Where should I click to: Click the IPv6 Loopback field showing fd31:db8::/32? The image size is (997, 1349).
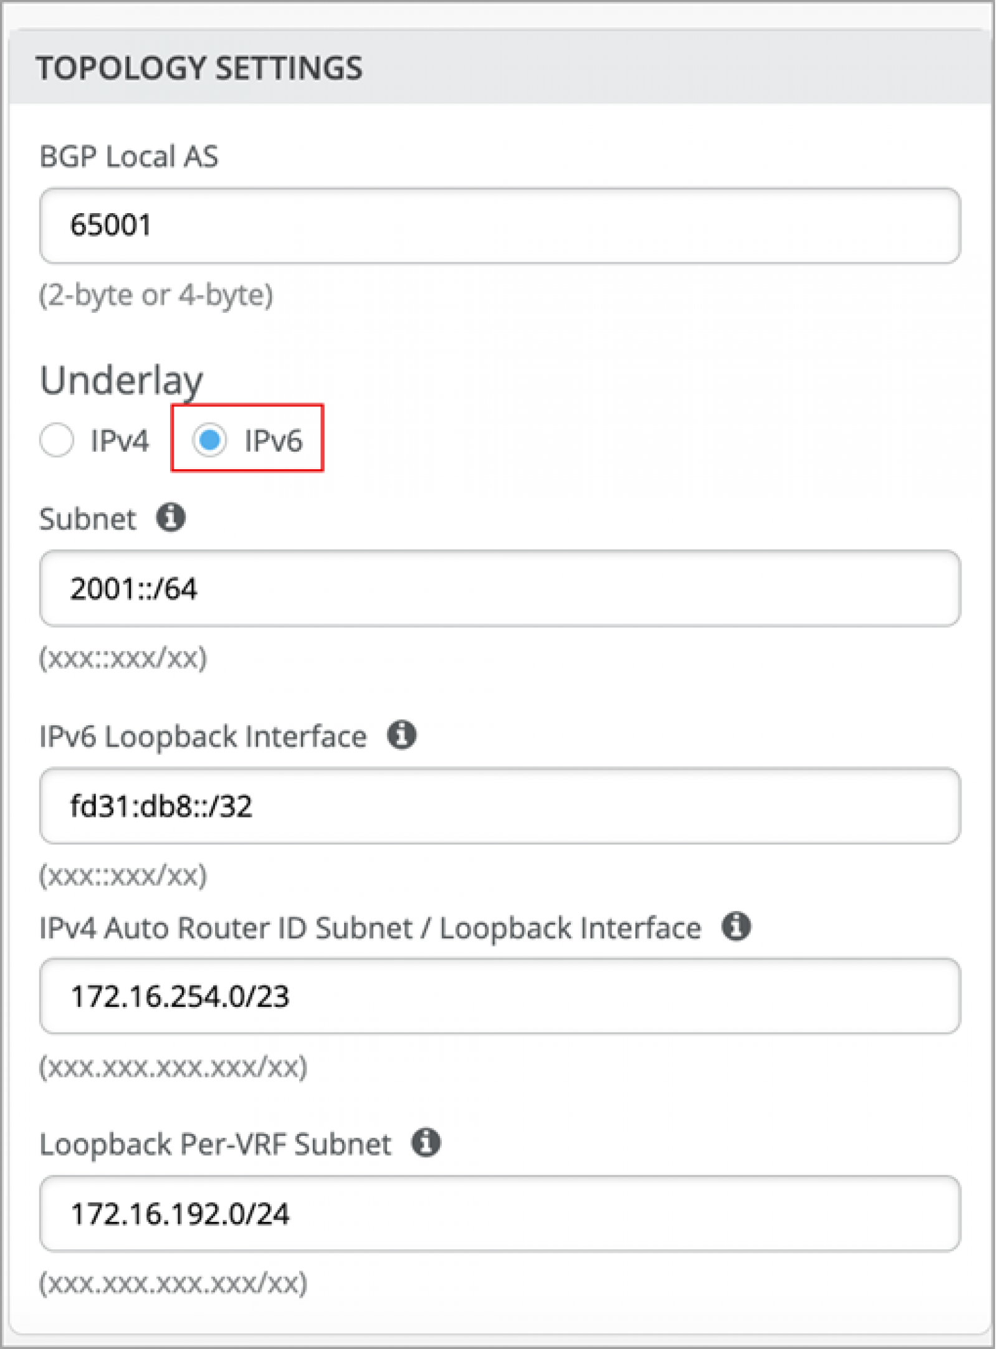click(x=500, y=806)
